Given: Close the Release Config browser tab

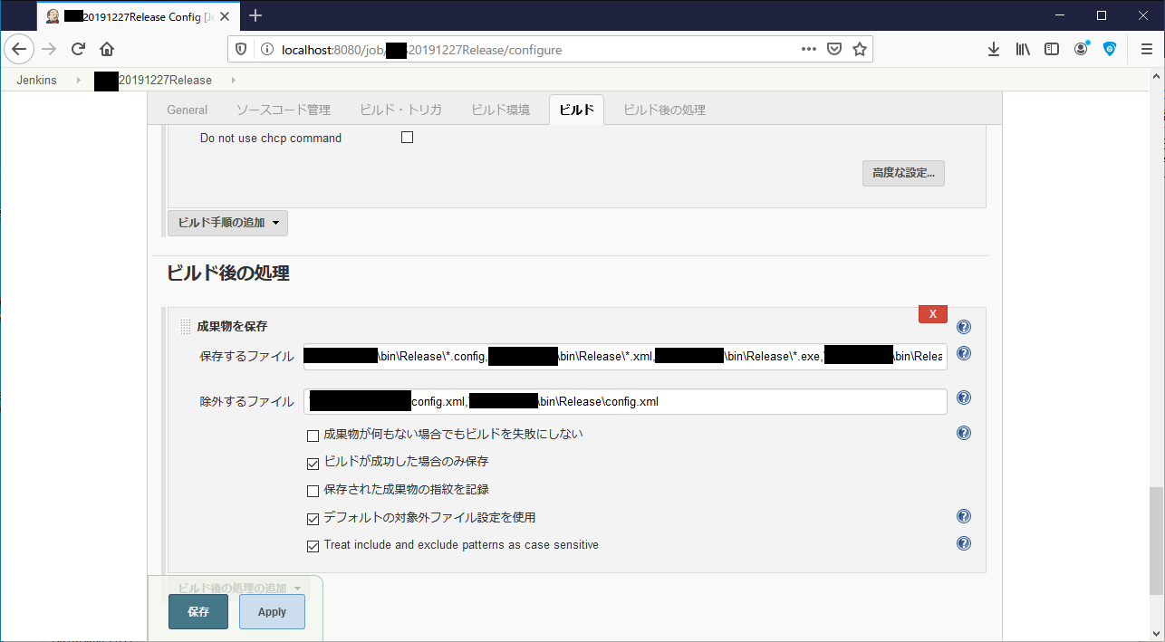Looking at the screenshot, I should point(225,16).
